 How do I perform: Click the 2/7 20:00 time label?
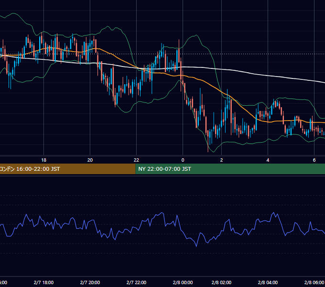coord(90,282)
